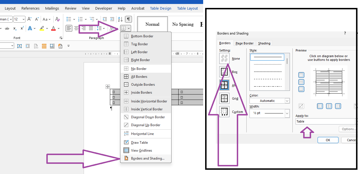Select the All borders setting in the dialog
358x174 pixels.
tap(224, 85)
